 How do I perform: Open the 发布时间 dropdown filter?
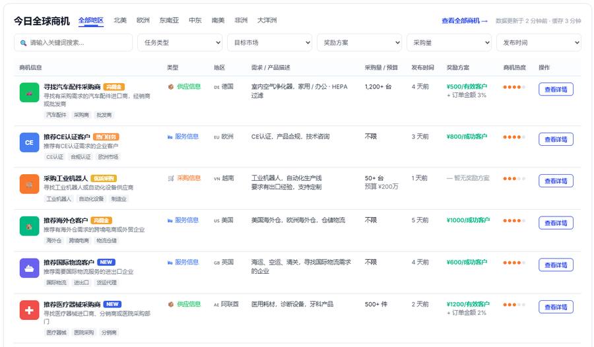tap(539, 43)
